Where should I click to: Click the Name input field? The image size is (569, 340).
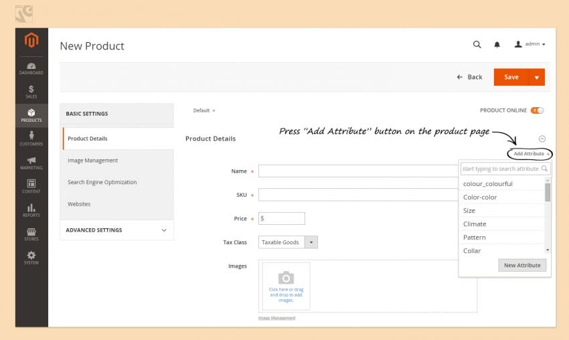[x=358, y=171]
